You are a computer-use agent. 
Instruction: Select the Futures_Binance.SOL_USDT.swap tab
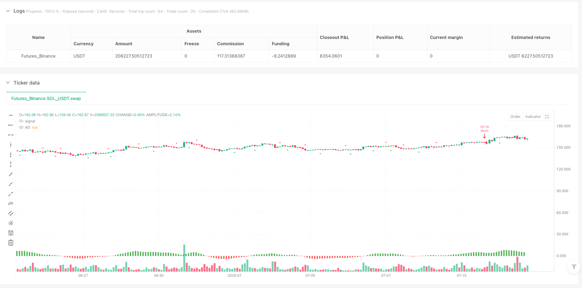click(x=46, y=99)
